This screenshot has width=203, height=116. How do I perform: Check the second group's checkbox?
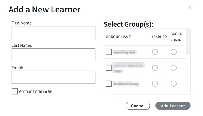click(x=109, y=68)
